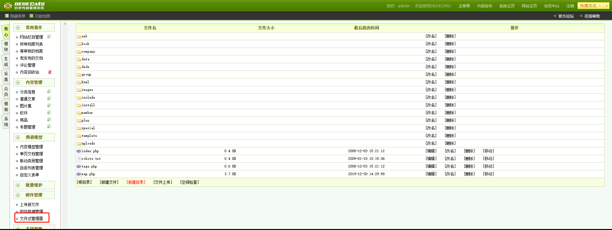Select the 模板 vertical tab

(x=6, y=107)
